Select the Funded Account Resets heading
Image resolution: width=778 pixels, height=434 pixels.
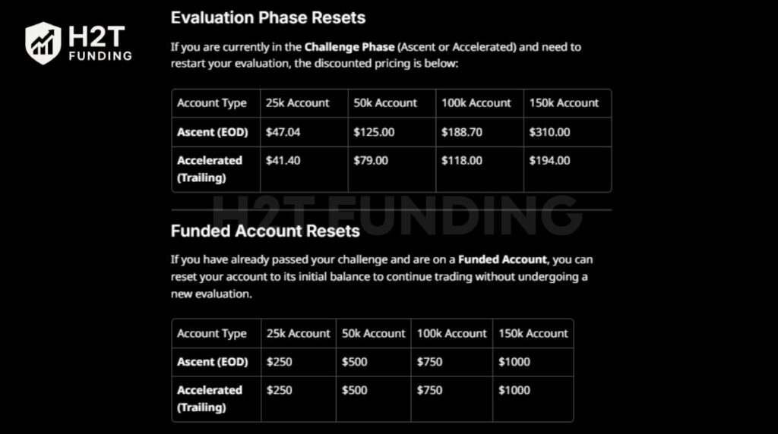click(x=265, y=231)
